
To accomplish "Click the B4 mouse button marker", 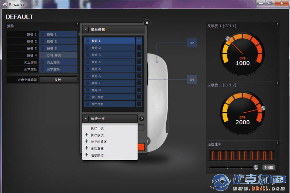I will (192, 80).
